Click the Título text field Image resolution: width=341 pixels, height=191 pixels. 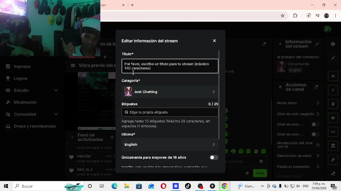pyautogui.click(x=170, y=66)
